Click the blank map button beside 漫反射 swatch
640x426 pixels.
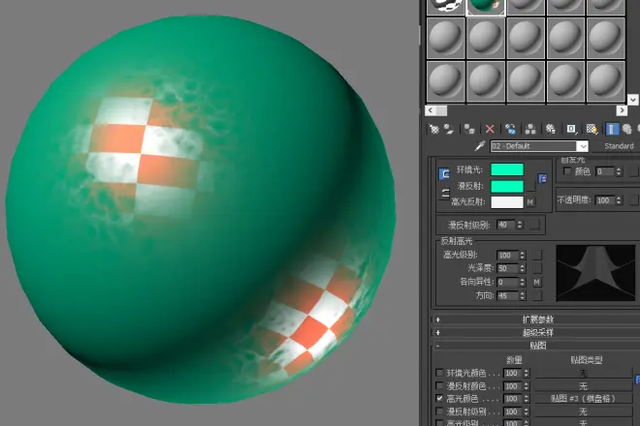tap(530, 186)
